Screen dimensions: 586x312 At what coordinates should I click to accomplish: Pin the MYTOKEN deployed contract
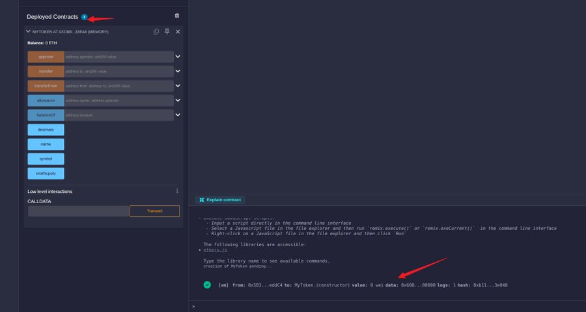click(x=167, y=32)
